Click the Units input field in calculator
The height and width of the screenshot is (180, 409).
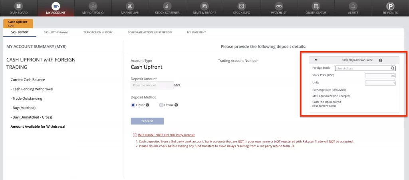[380, 83]
